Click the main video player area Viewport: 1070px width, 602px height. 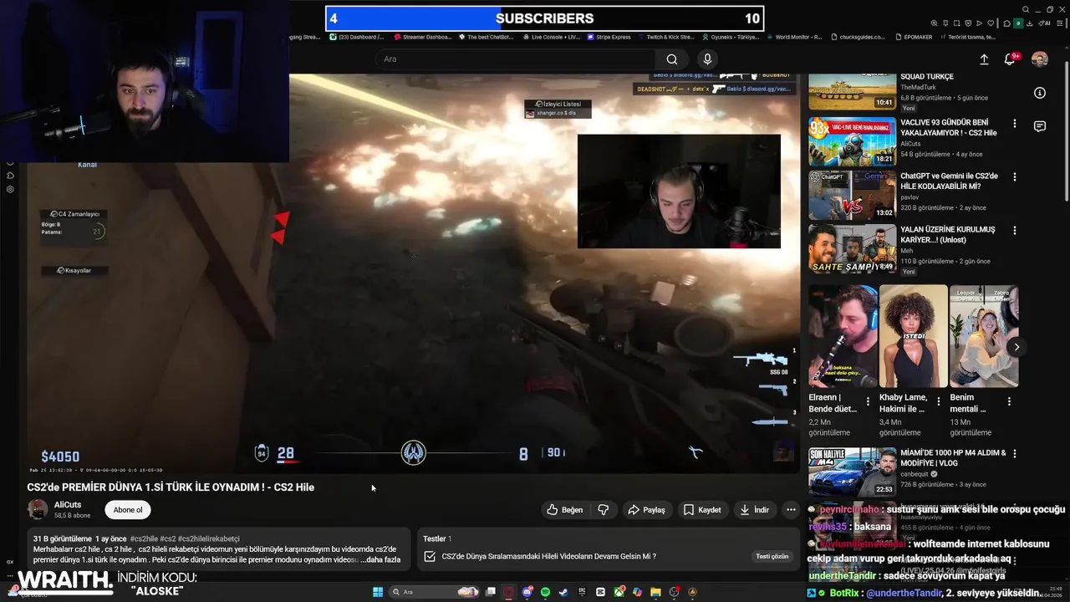(414, 273)
